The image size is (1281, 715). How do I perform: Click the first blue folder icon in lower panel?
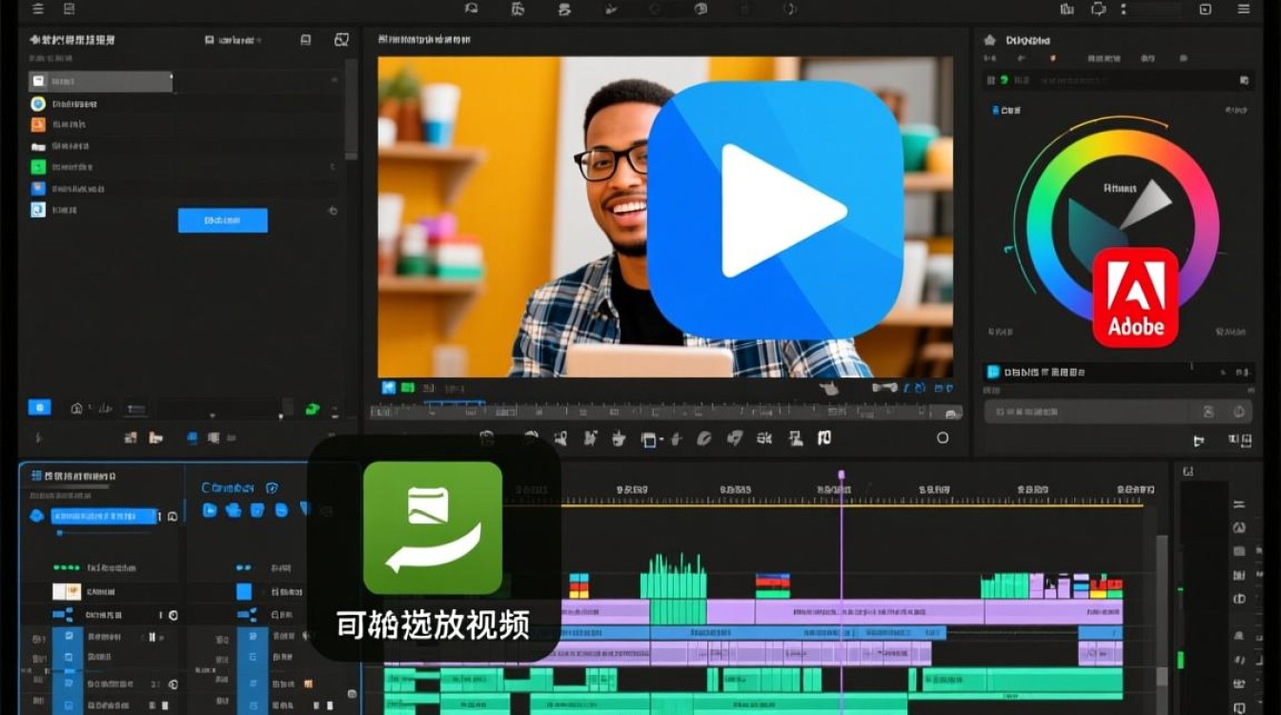210,511
